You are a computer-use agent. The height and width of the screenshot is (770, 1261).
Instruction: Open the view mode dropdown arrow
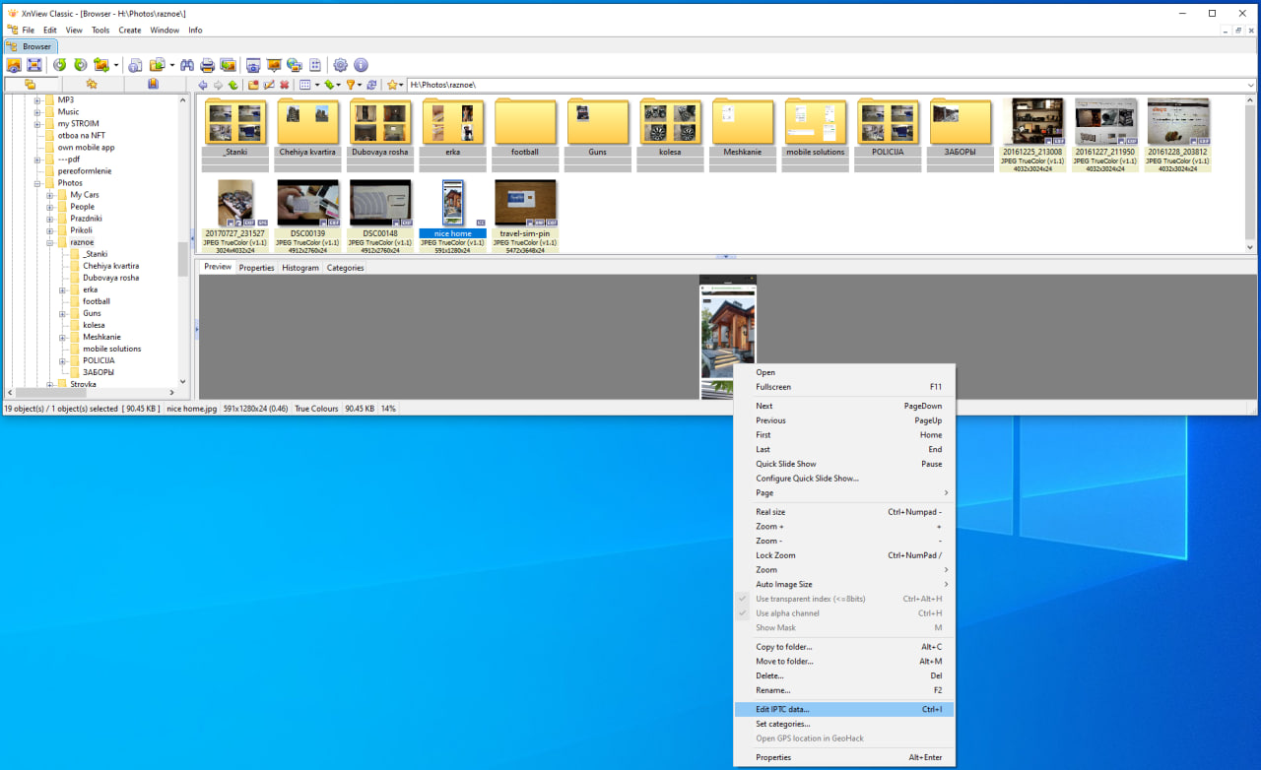pos(316,85)
